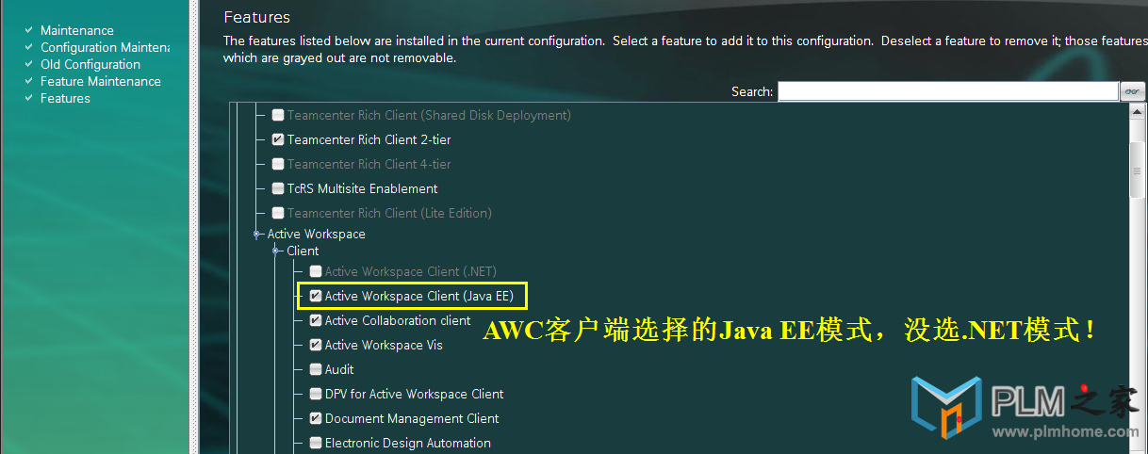Click the search binoculars icon button
Image resolution: width=1148 pixels, height=454 pixels.
pos(1132,91)
